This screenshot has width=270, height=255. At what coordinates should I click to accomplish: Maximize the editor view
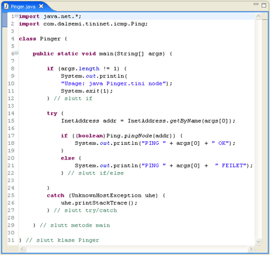(x=264, y=5)
